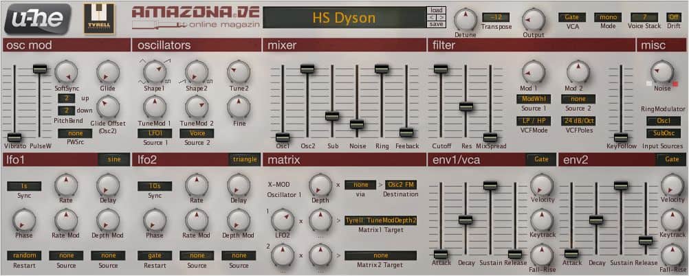Click the filter Res slider handle
This screenshot has height=276, width=689.
[466, 106]
